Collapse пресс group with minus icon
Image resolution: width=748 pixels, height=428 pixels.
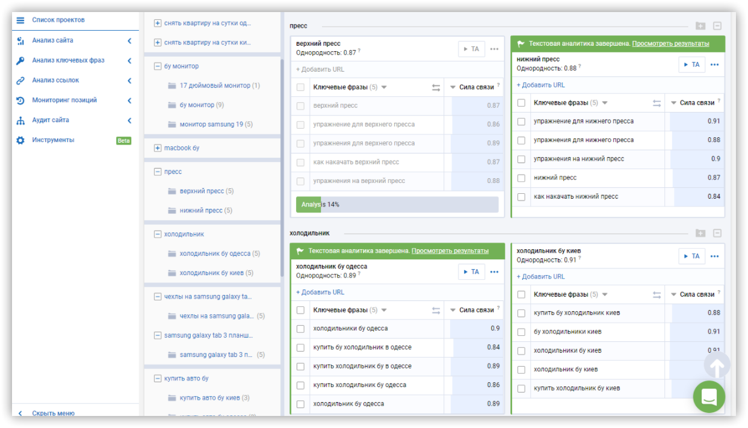(717, 26)
